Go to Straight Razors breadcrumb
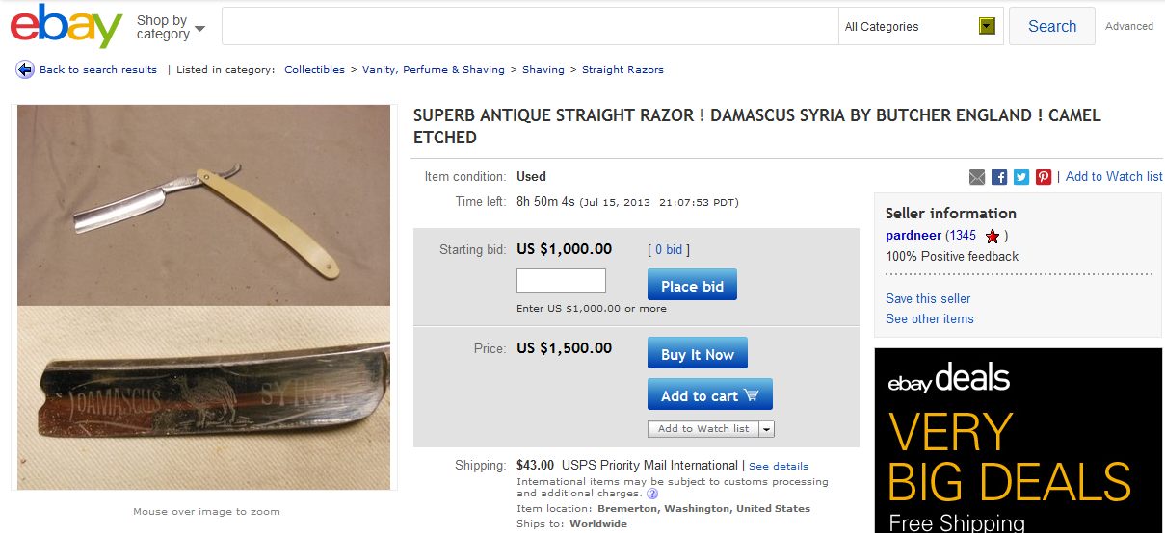The height and width of the screenshot is (533, 1165). 622,69
